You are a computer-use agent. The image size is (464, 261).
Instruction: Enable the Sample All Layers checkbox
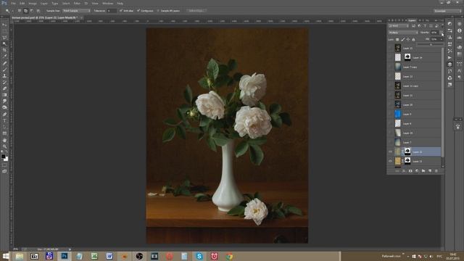coord(158,11)
